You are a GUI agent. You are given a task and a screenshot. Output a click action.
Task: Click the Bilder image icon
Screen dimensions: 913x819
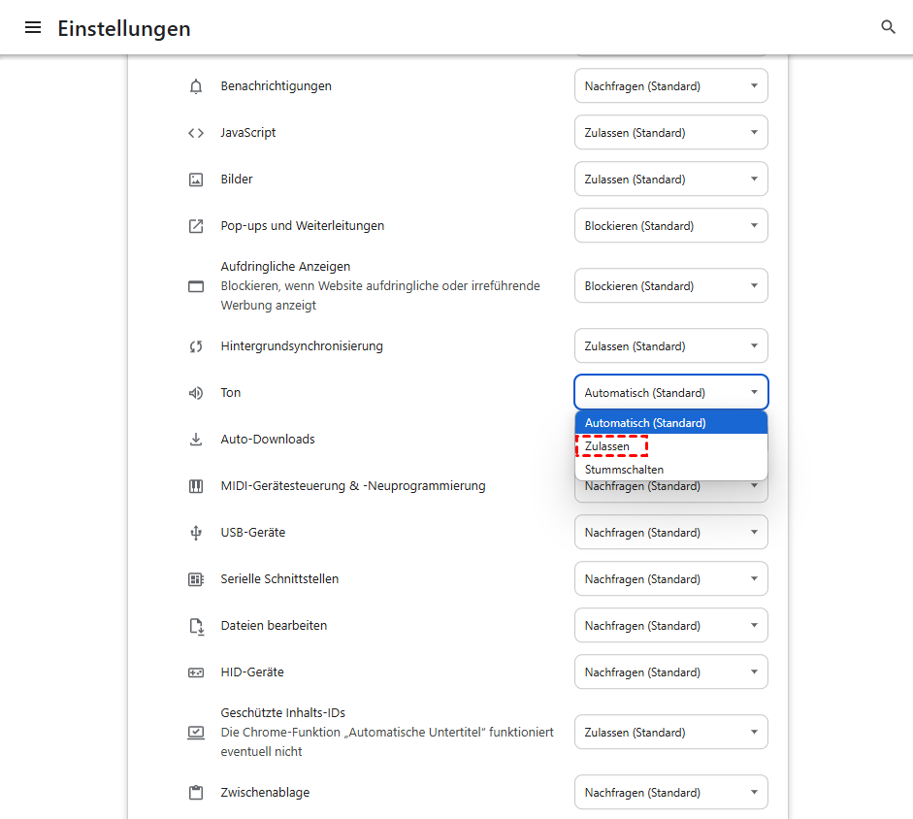196,180
